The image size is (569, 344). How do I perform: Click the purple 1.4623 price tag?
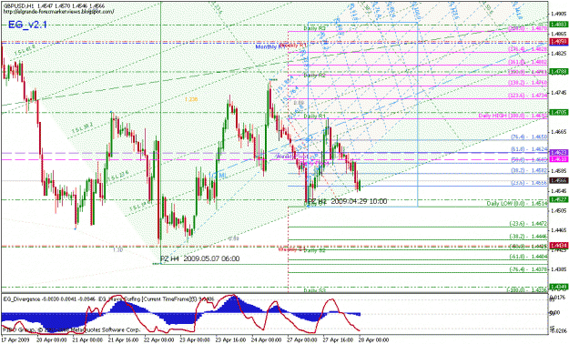558,153
